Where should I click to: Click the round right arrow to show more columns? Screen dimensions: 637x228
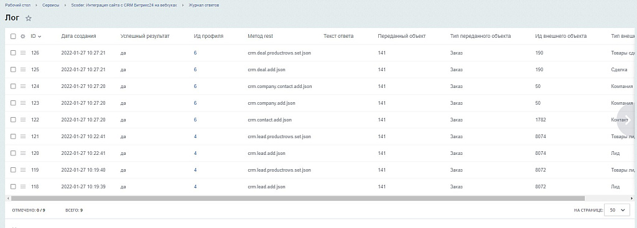627,120
